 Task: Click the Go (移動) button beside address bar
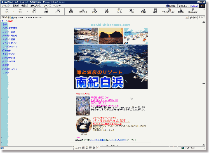pyautogui.click(x=193, y=18)
